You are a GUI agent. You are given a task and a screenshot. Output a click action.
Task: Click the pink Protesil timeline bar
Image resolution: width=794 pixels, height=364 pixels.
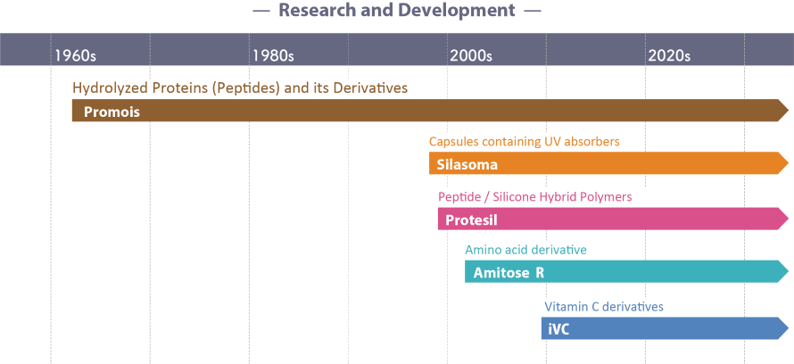click(x=613, y=219)
